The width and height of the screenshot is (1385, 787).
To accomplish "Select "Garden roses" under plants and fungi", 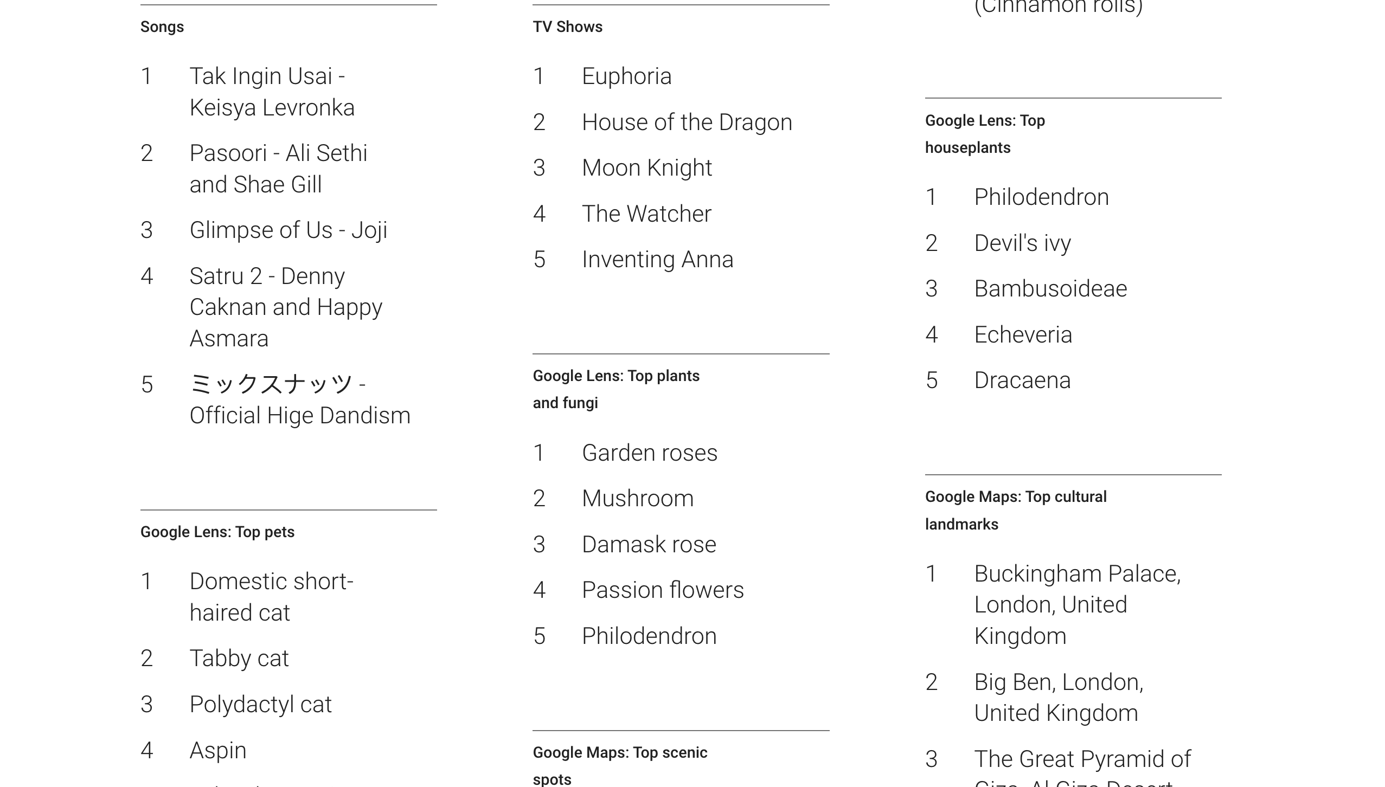I will pyautogui.click(x=649, y=453).
